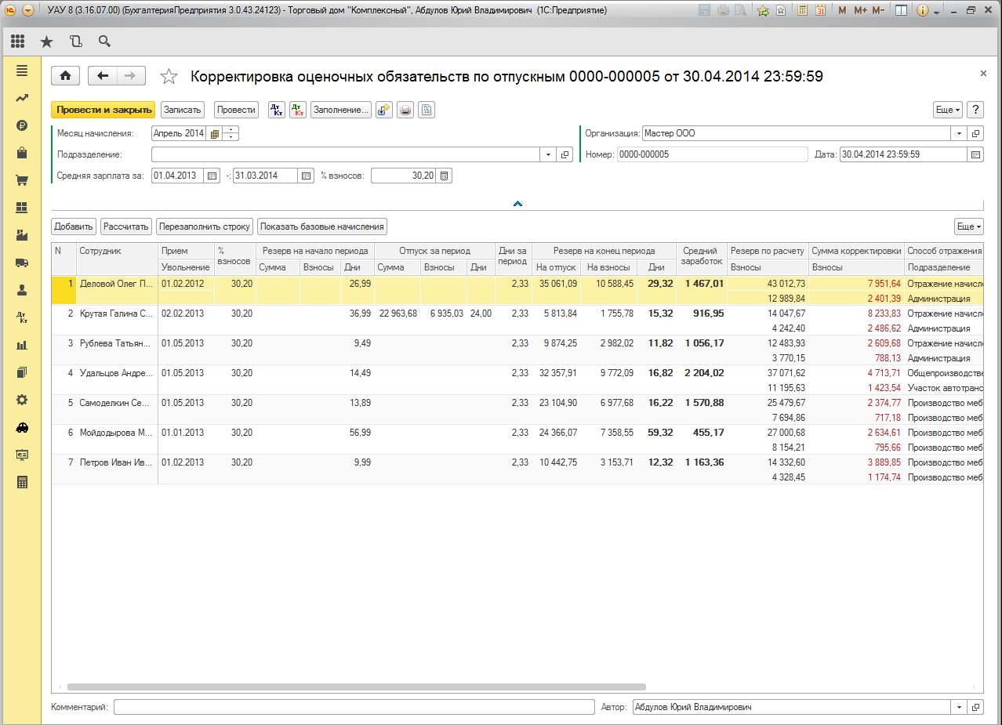Click the M+ memory add button
The width and height of the screenshot is (1002, 725).
pyautogui.click(x=861, y=10)
